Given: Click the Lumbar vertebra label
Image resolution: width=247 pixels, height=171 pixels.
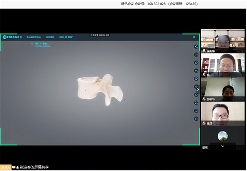Looking at the screenshot, I should point(42,46).
